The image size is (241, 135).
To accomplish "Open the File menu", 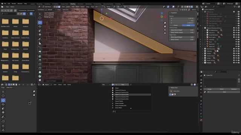I will click(x=5, y=3).
